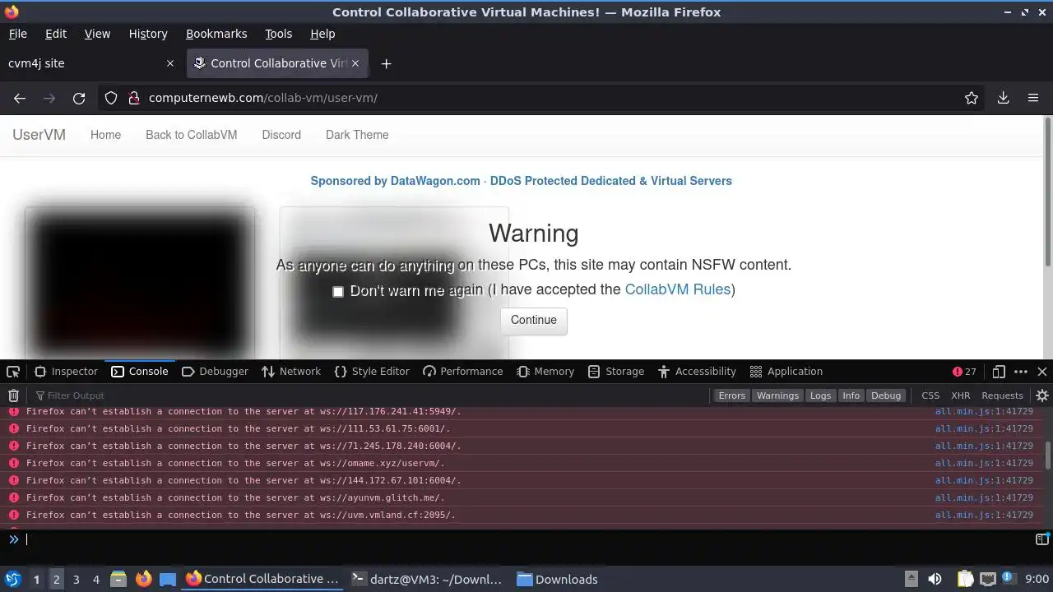The image size is (1053, 592).
Task: Open console settings gear icon
Action: [1041, 395]
